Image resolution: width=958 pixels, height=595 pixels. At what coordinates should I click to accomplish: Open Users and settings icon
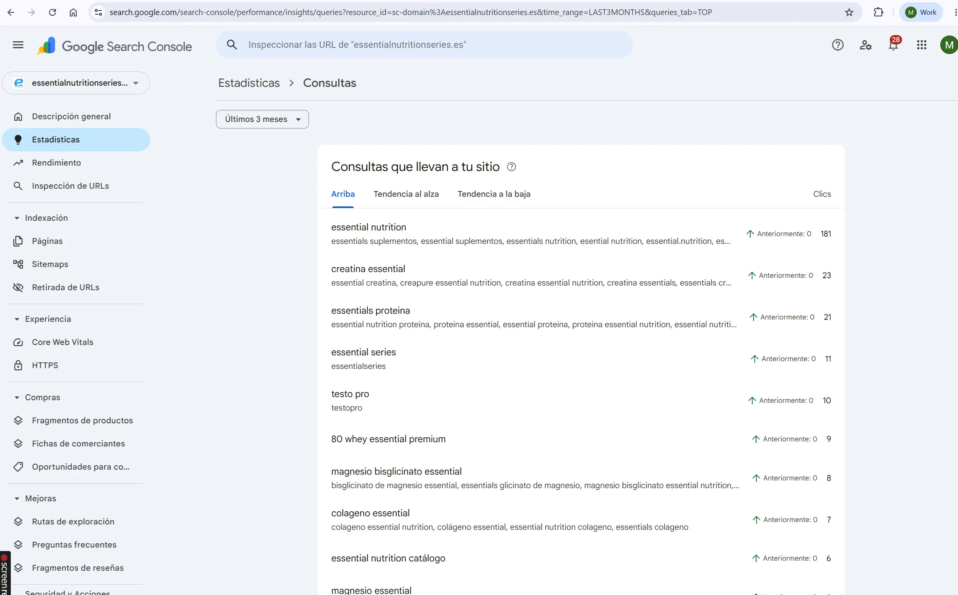(865, 45)
